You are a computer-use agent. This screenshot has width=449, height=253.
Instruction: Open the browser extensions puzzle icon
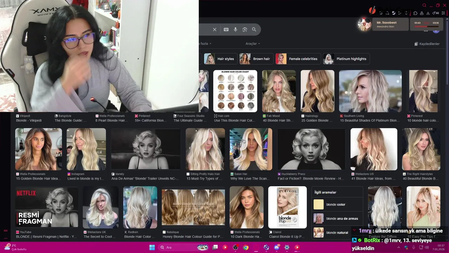(415, 13)
